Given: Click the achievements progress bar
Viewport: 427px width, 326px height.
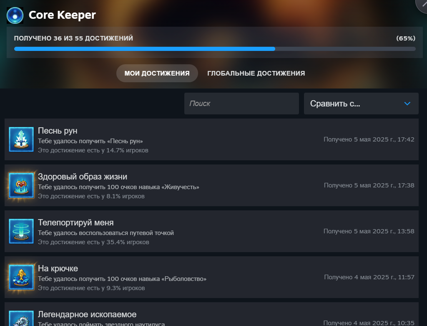Looking at the screenshot, I should [215, 49].
